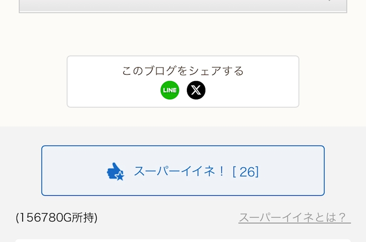Select the [26] like count

tap(246, 172)
